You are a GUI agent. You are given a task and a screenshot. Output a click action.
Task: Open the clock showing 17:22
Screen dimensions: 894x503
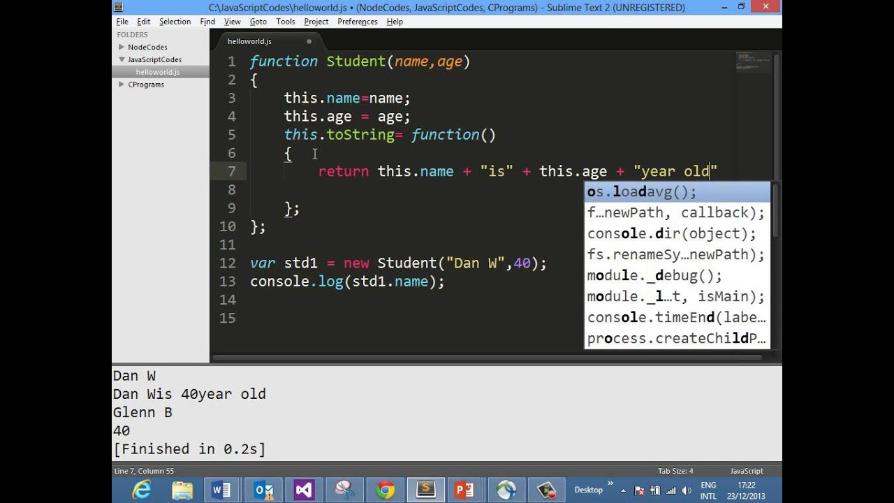point(746,490)
